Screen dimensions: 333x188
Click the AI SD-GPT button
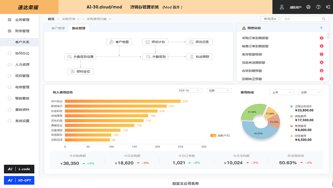pyautogui.click(x=19, y=180)
